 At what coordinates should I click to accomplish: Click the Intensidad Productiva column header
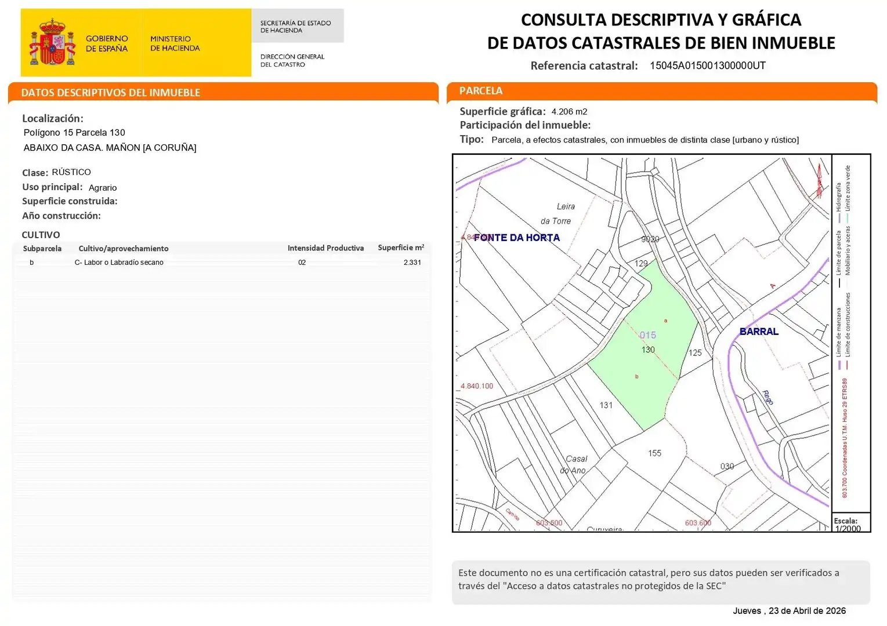point(325,248)
